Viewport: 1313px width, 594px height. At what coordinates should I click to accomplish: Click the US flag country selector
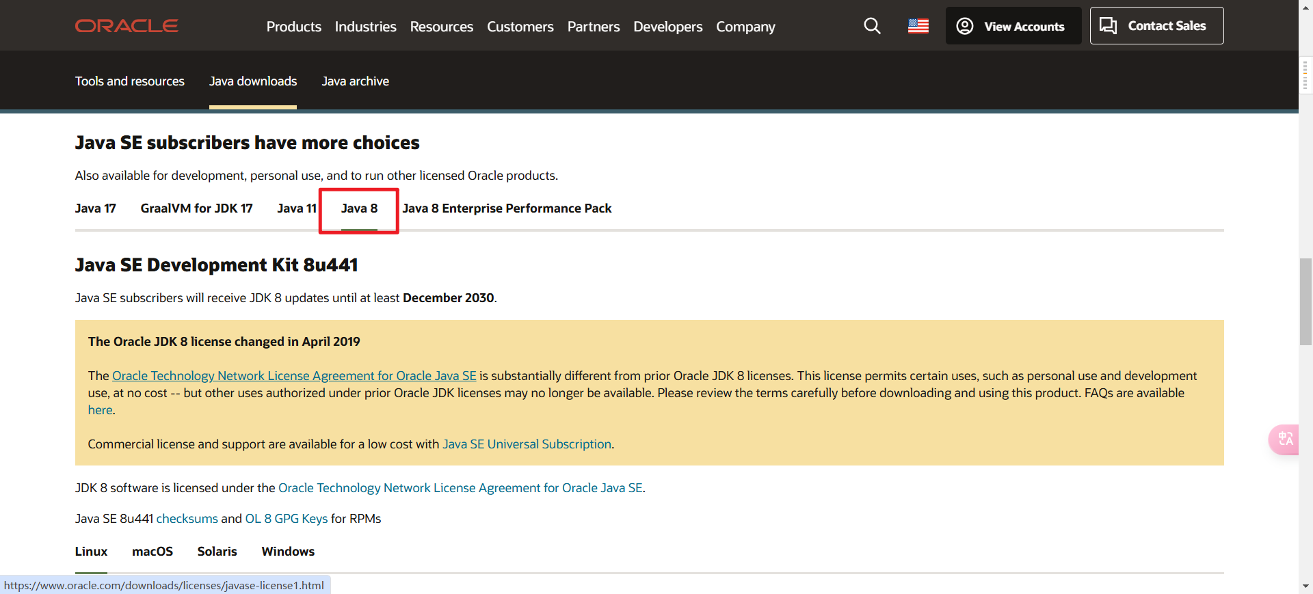[x=918, y=26]
